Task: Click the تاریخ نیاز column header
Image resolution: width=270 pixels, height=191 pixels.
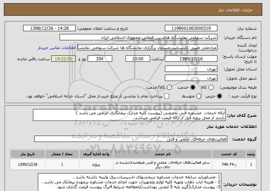Action: click(x=28, y=154)
